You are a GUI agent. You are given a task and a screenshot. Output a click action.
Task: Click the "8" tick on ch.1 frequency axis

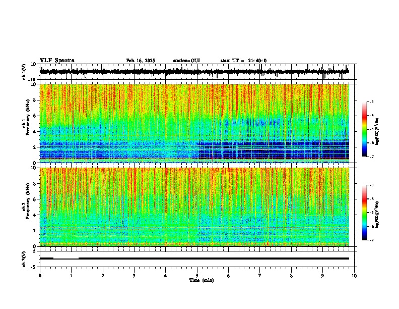tap(35, 100)
